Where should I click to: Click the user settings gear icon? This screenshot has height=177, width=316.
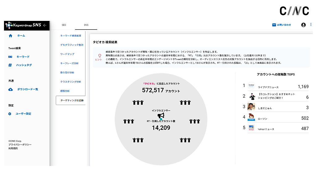[10, 114]
